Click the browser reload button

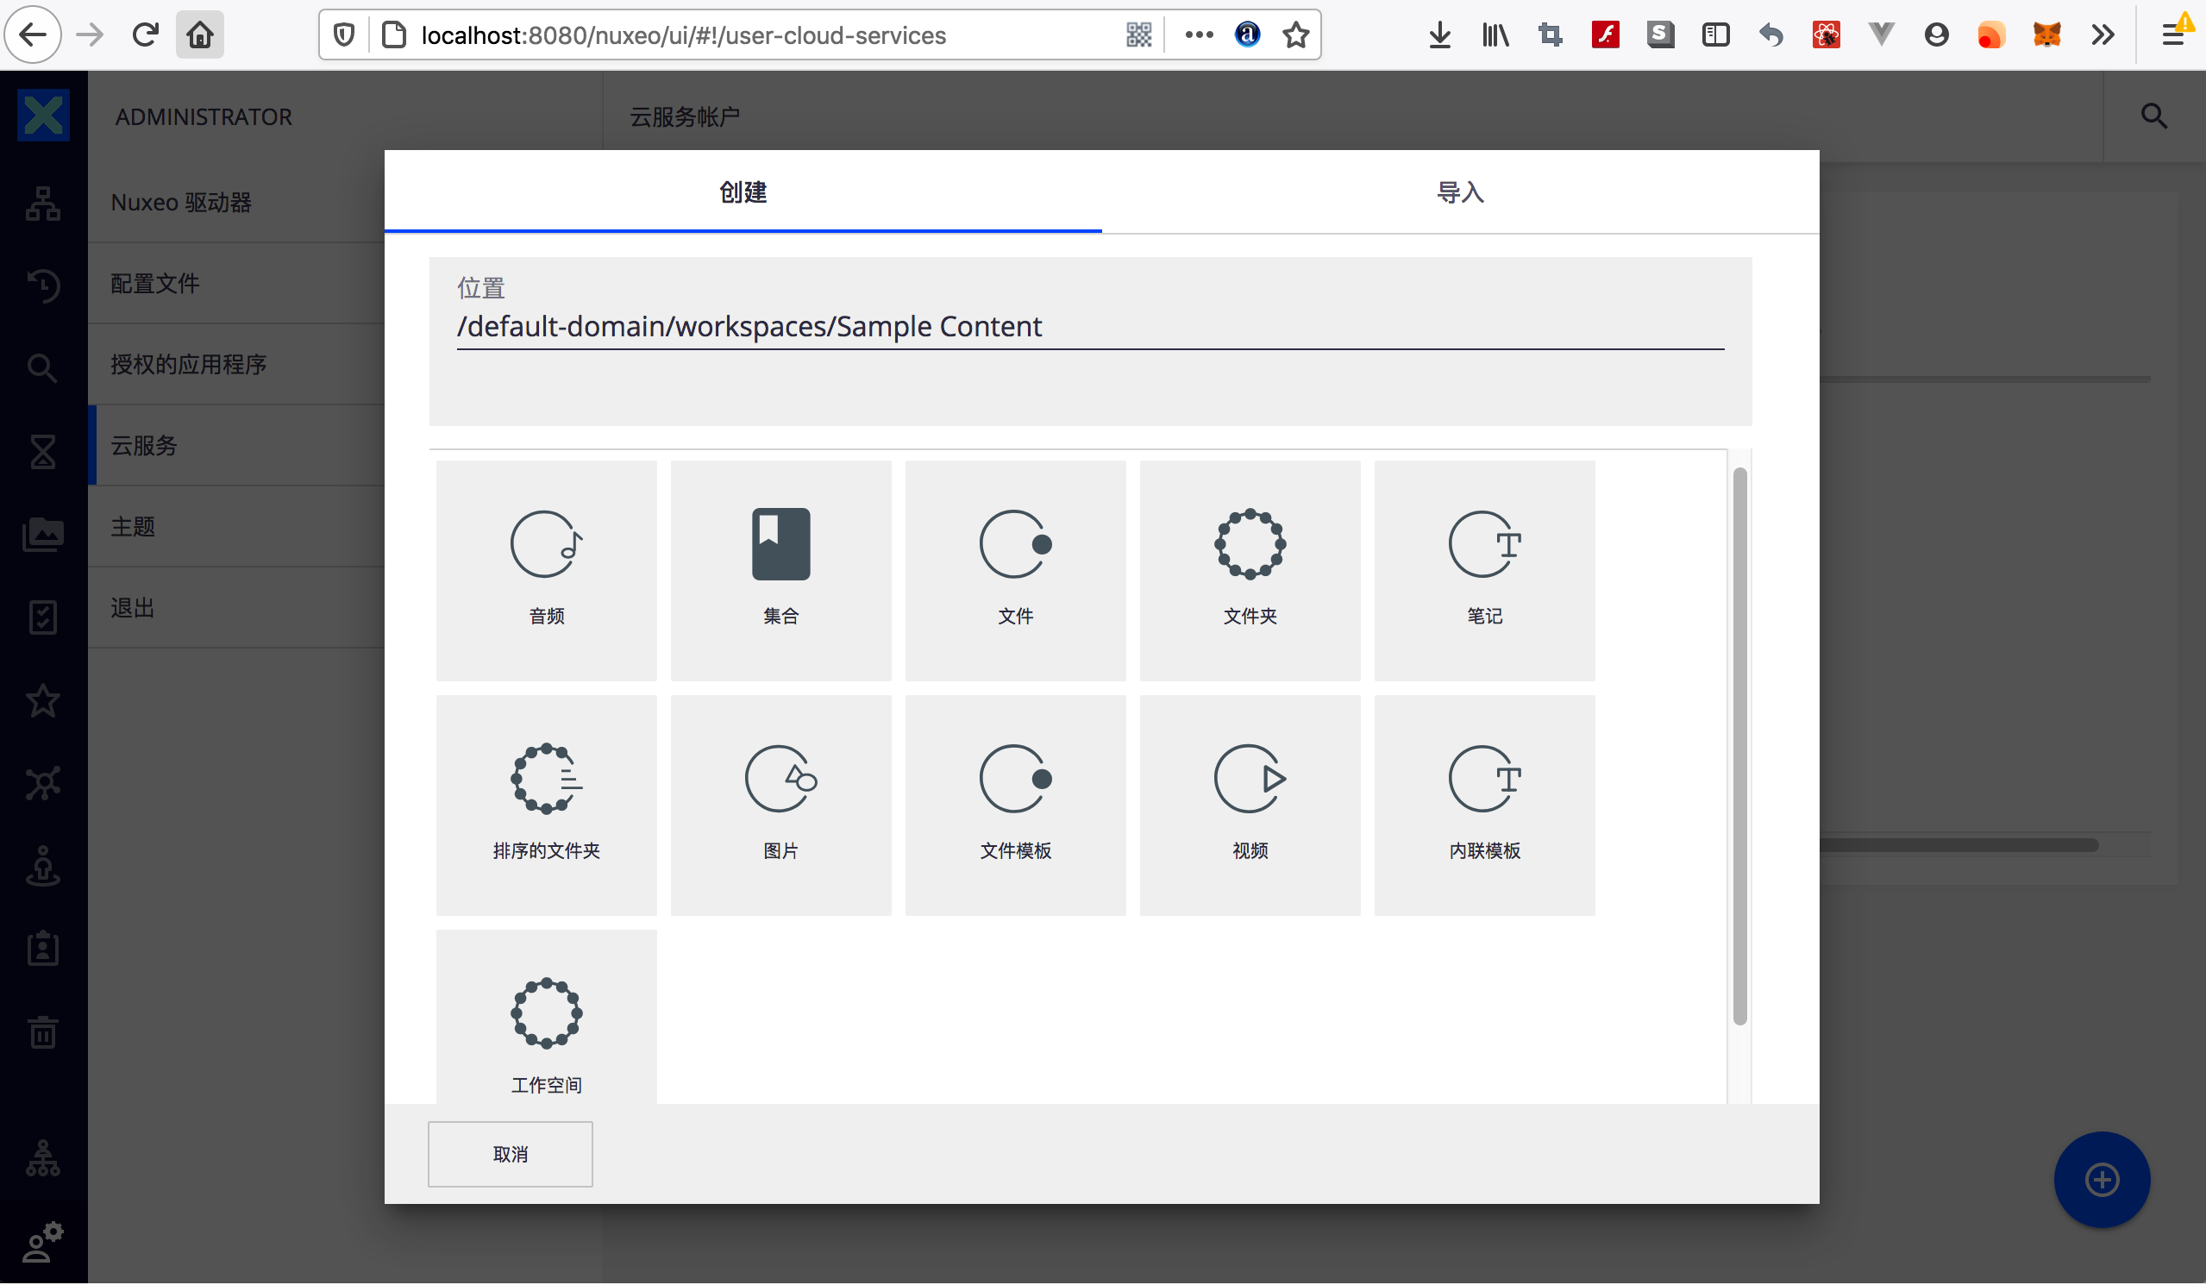(x=146, y=35)
